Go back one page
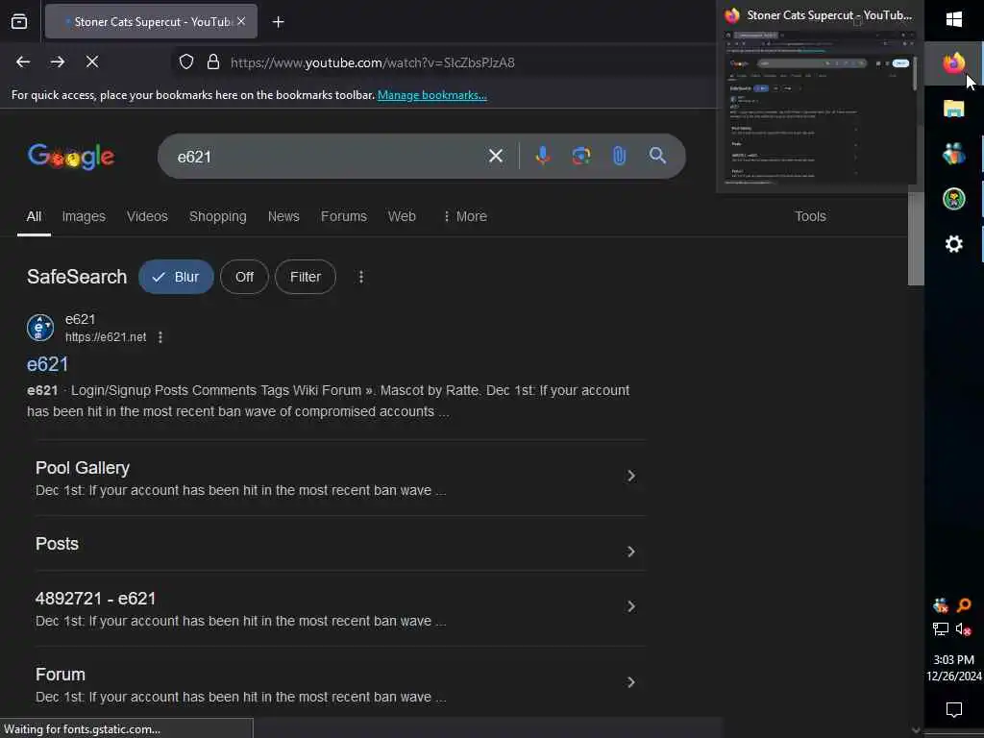Screen dimensions: 984x738 (23, 62)
